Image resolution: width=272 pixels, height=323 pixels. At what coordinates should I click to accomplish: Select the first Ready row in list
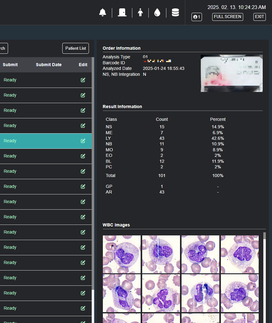[10, 80]
